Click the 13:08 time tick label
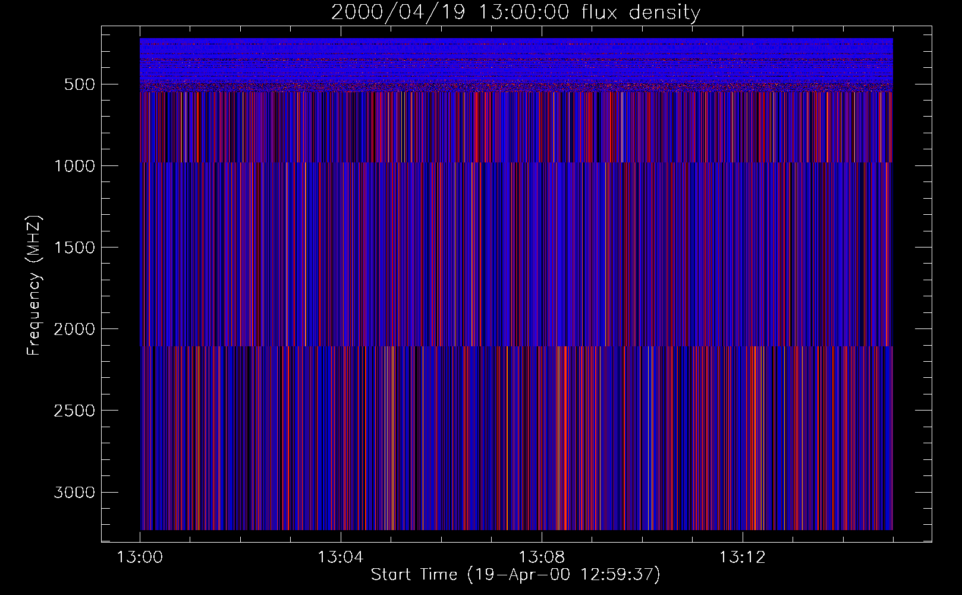 tap(541, 558)
